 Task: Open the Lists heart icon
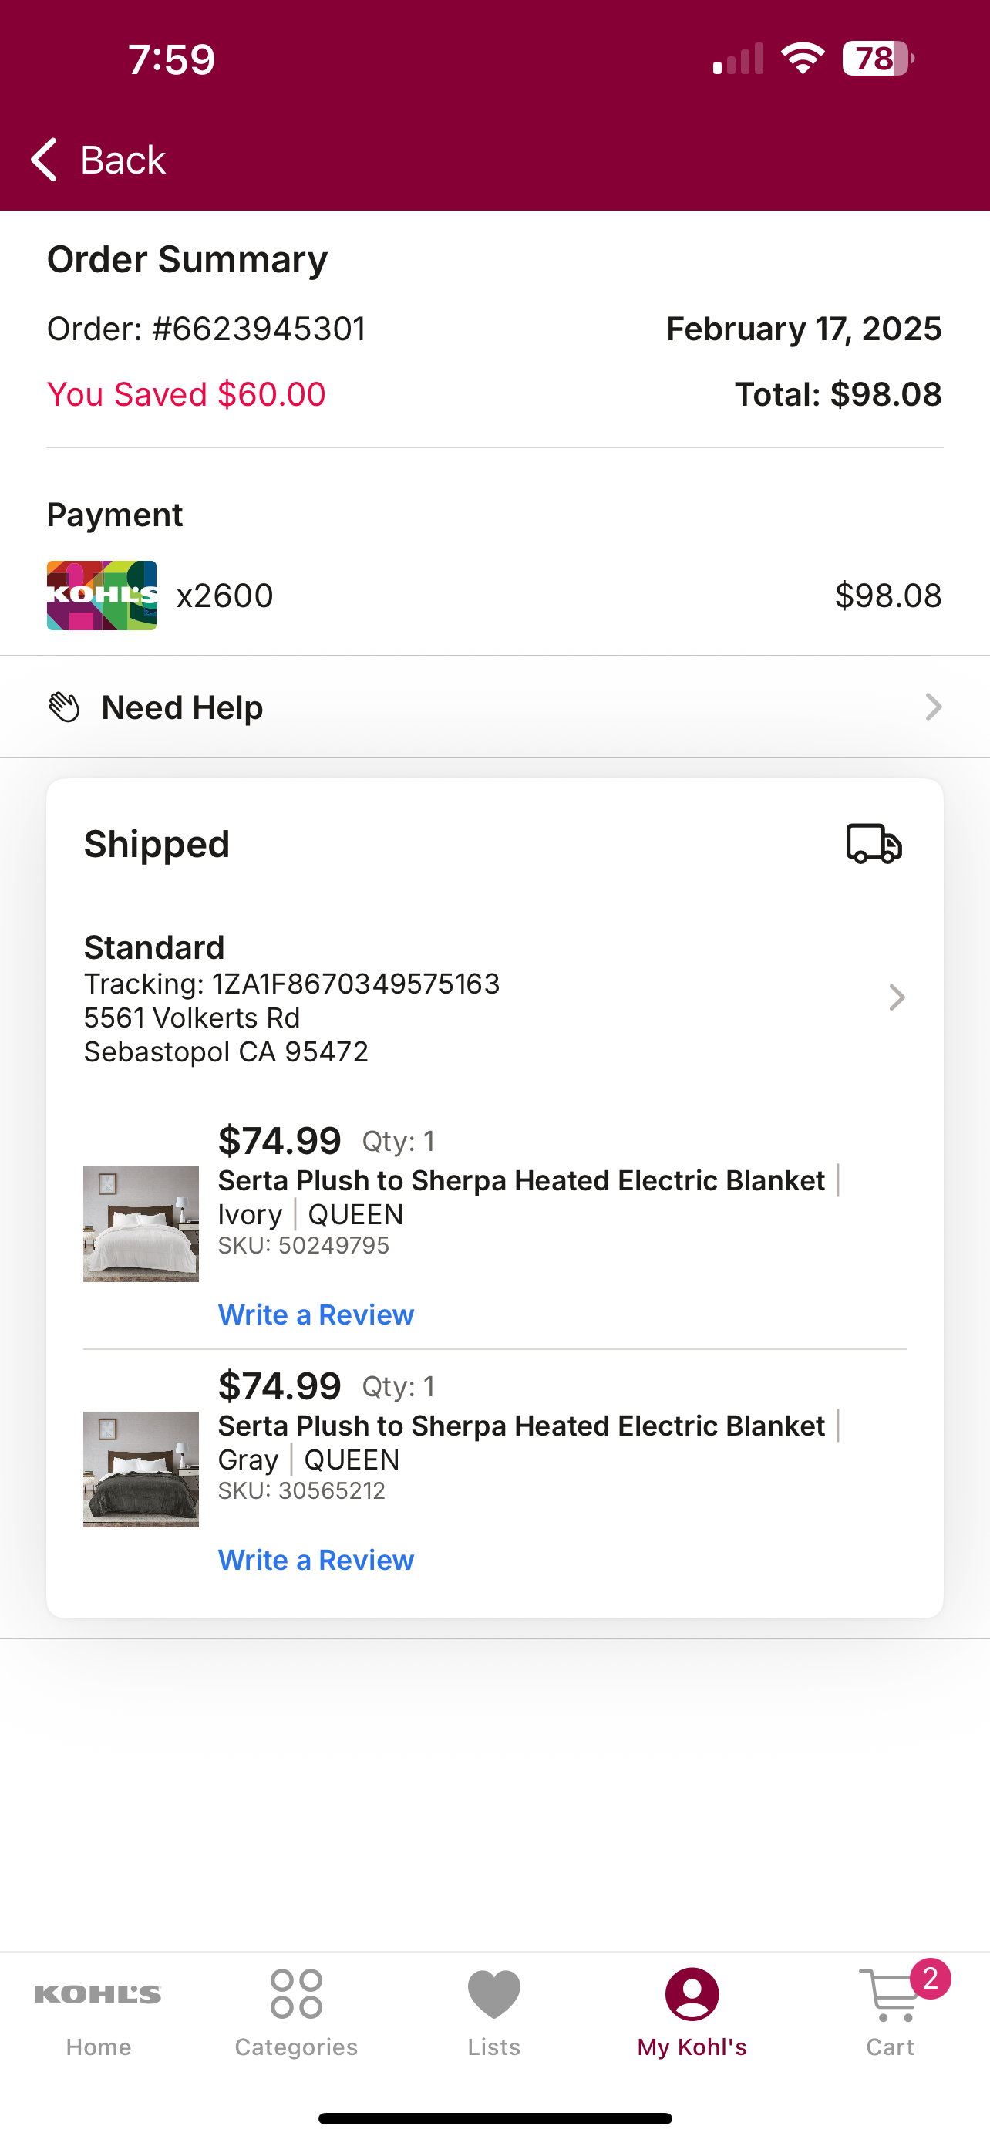(x=493, y=1994)
